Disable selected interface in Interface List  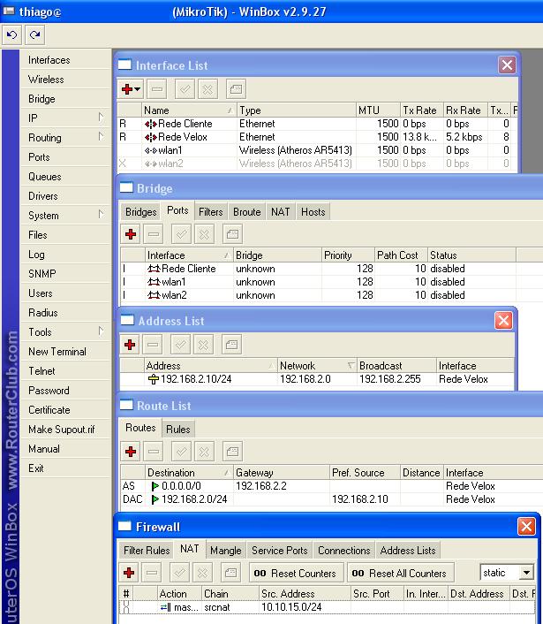pos(207,89)
